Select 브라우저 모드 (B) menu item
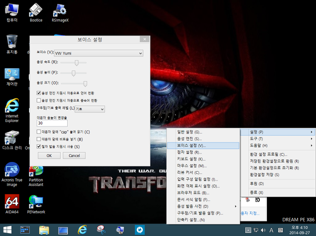The height and width of the screenshot is (236, 316). pos(203,193)
